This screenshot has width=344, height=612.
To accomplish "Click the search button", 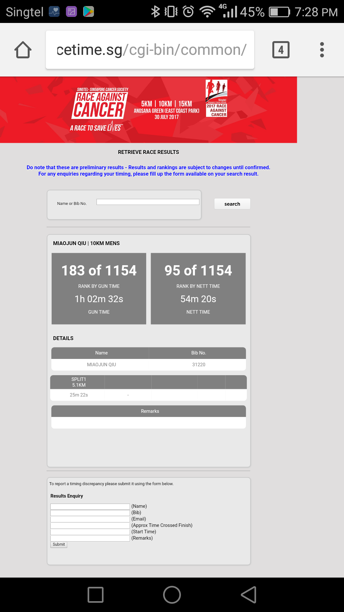I will point(232,204).
